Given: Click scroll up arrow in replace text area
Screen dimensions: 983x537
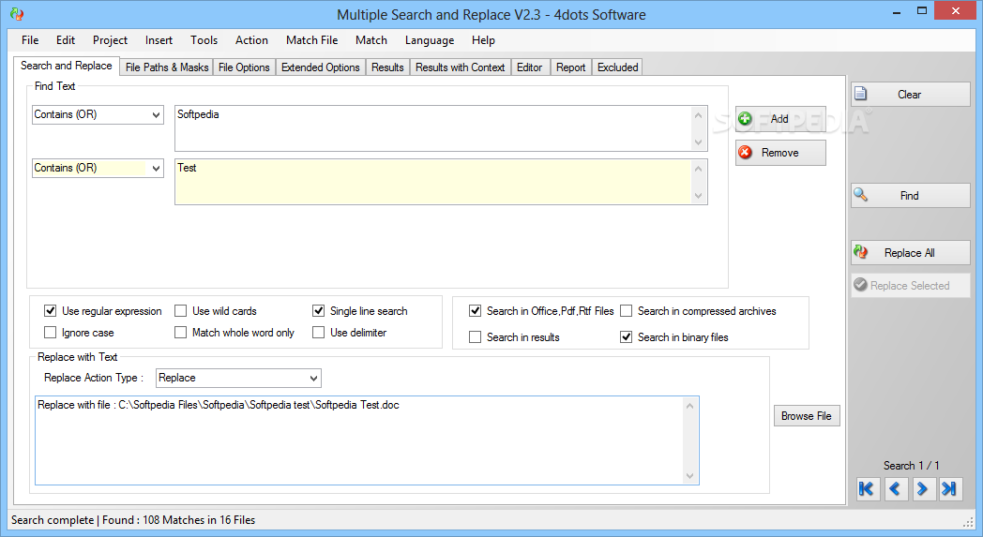Looking at the screenshot, I should (689, 406).
